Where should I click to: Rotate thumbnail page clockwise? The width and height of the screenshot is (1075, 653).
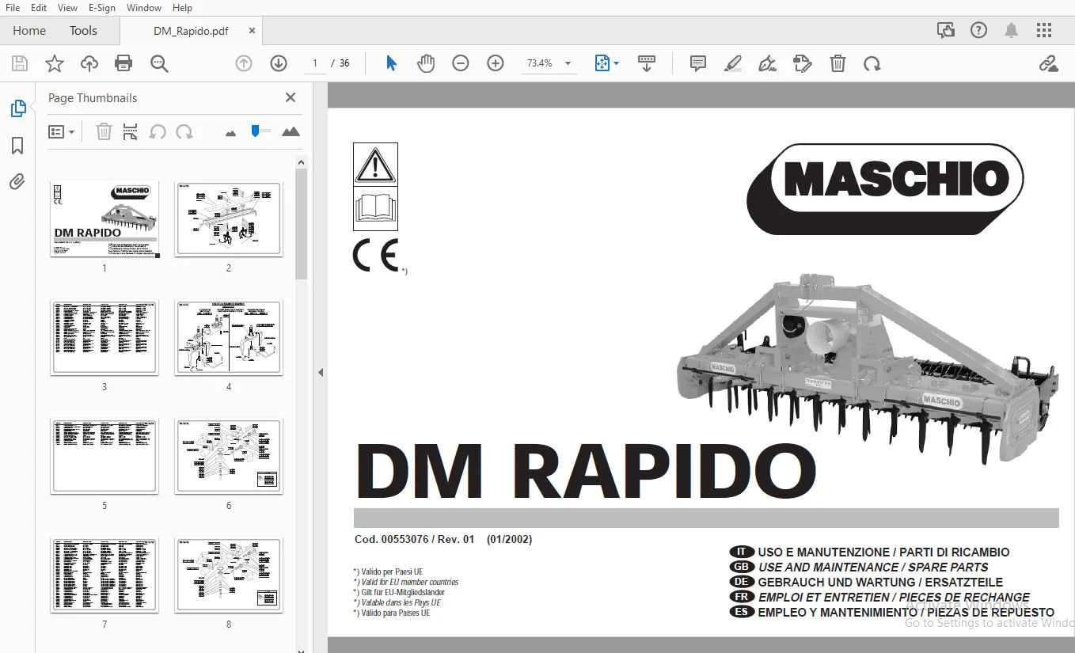pyautogui.click(x=184, y=131)
